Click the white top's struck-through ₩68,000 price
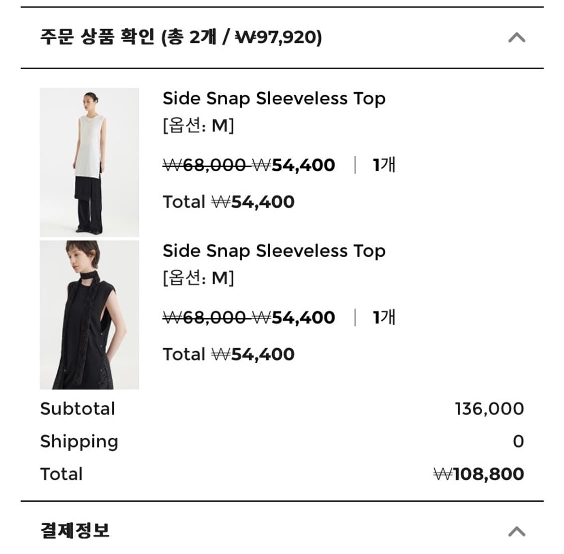 [x=205, y=165]
